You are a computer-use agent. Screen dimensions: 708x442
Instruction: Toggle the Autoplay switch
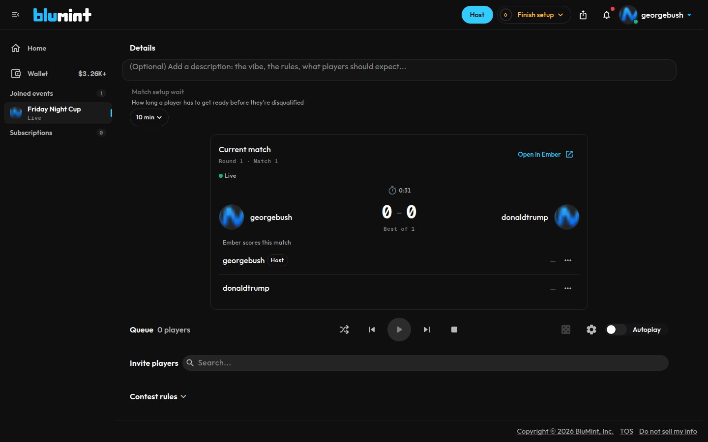click(x=616, y=330)
